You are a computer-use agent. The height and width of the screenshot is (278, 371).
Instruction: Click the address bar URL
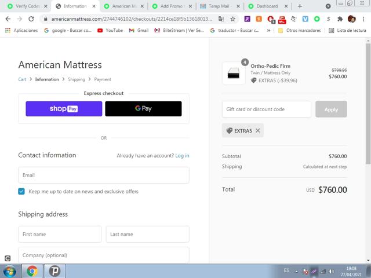pyautogui.click(x=132, y=19)
